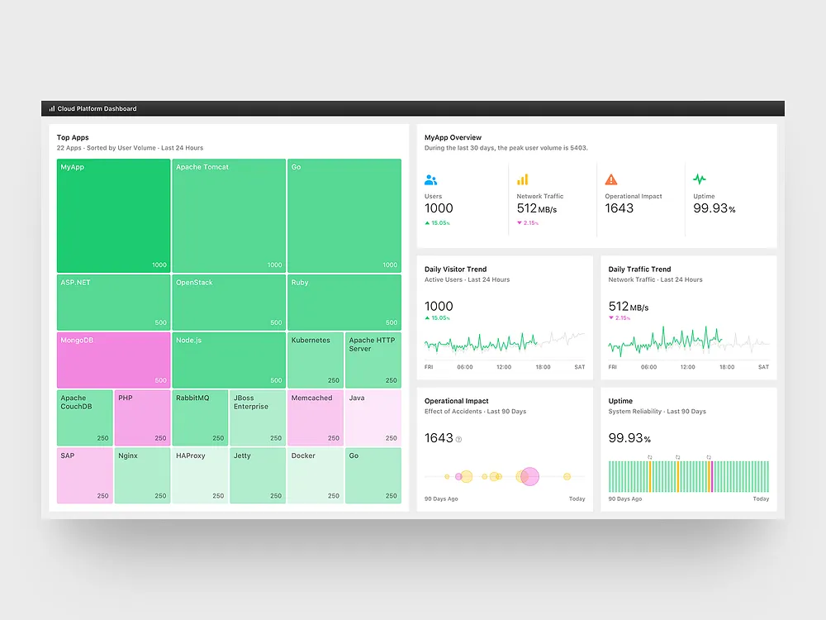The image size is (826, 620).
Task: Click the Docker tile in the treemap
Action: [x=315, y=475]
